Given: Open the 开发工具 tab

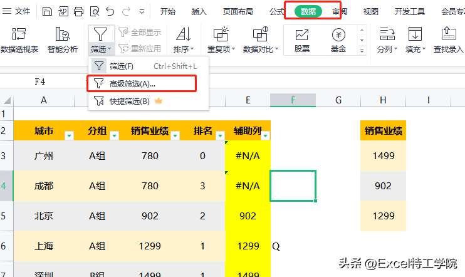Looking at the screenshot, I should [x=410, y=11].
